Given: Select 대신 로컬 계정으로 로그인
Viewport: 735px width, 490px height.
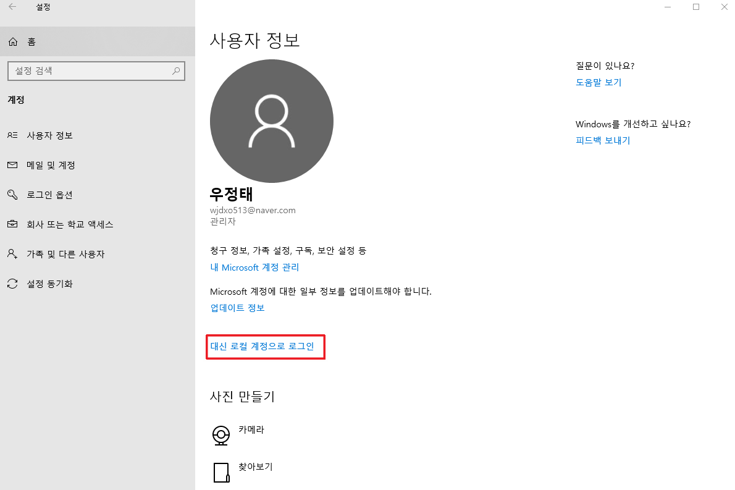Looking at the screenshot, I should [x=265, y=347].
